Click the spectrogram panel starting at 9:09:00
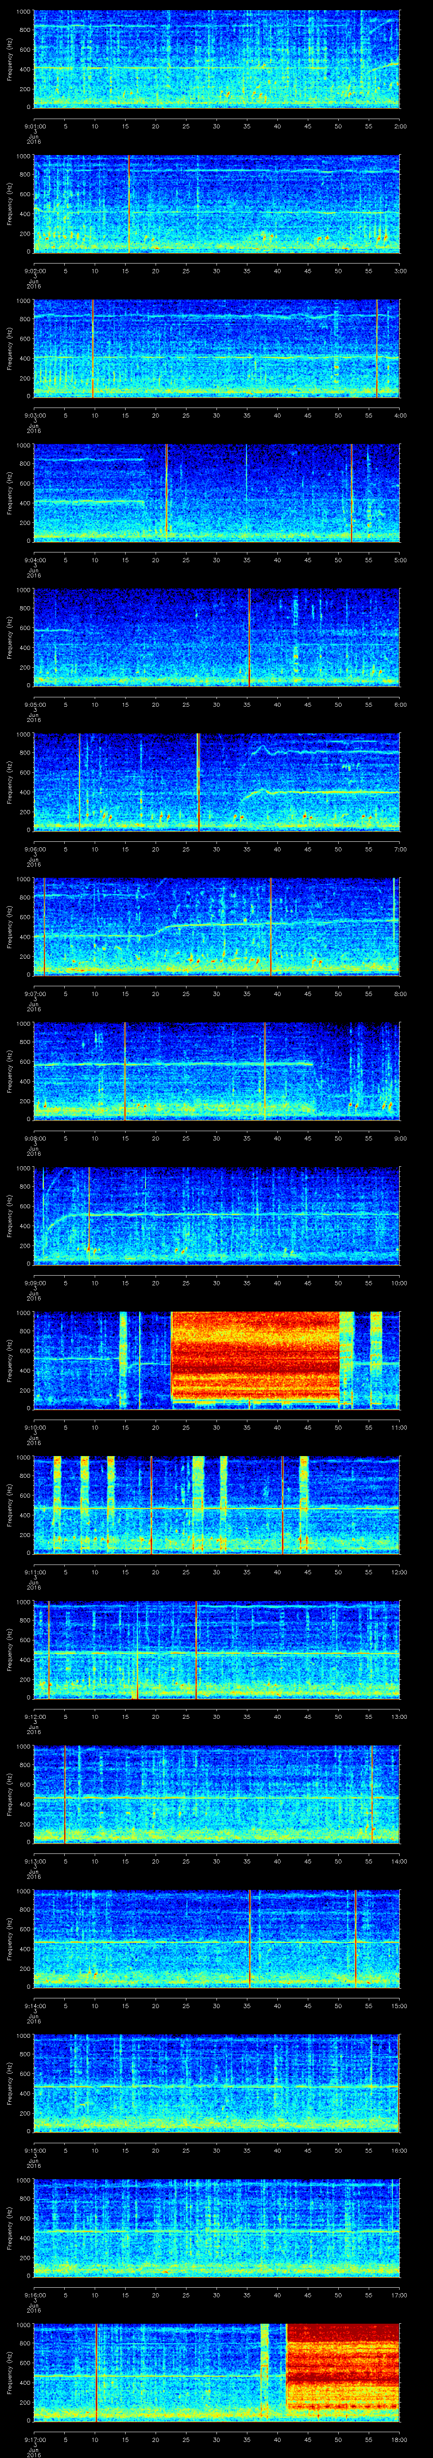Viewport: 433px width, 2458px height. coord(217,1215)
